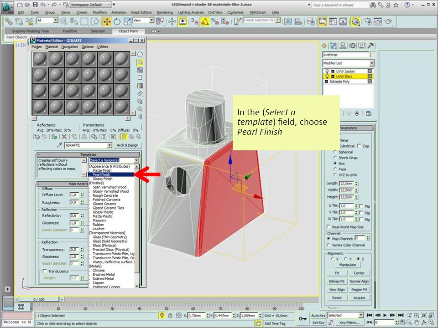Enable Real-World Map Size checkbox
The width and height of the screenshot is (438, 328).
click(328, 227)
